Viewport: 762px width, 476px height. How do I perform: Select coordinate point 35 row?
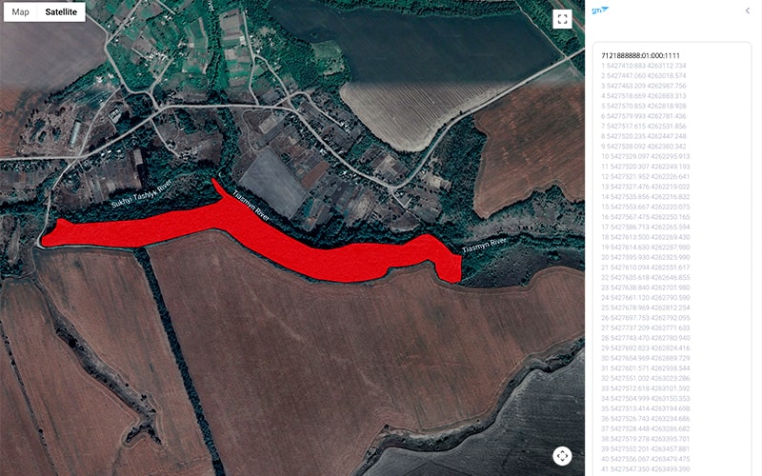(646, 409)
